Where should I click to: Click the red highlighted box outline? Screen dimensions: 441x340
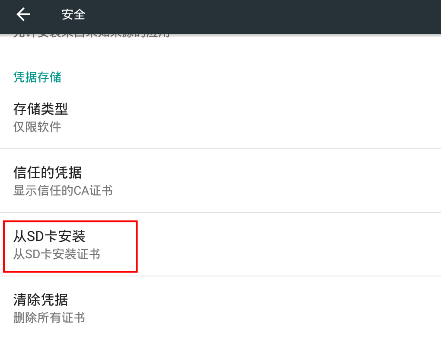[x=137, y=247]
